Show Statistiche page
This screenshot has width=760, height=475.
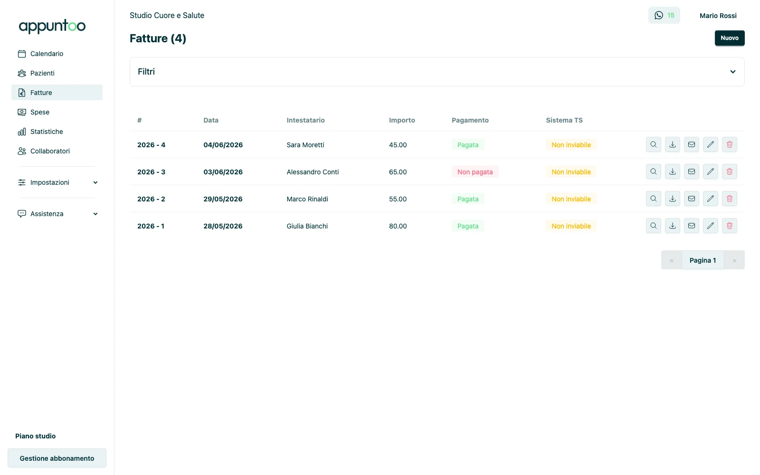pyautogui.click(x=57, y=132)
